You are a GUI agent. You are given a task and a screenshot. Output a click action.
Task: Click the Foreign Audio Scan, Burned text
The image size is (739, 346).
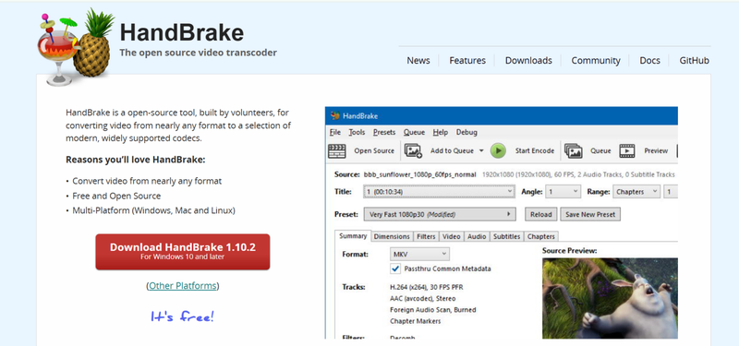point(433,310)
